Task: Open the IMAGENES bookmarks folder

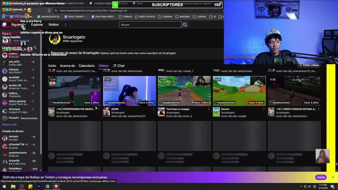Action: pos(182,17)
